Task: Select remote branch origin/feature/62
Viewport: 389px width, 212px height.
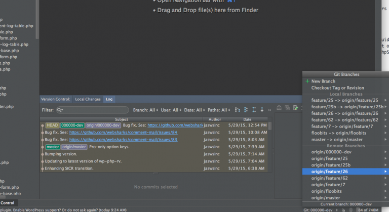Action: pos(345,178)
